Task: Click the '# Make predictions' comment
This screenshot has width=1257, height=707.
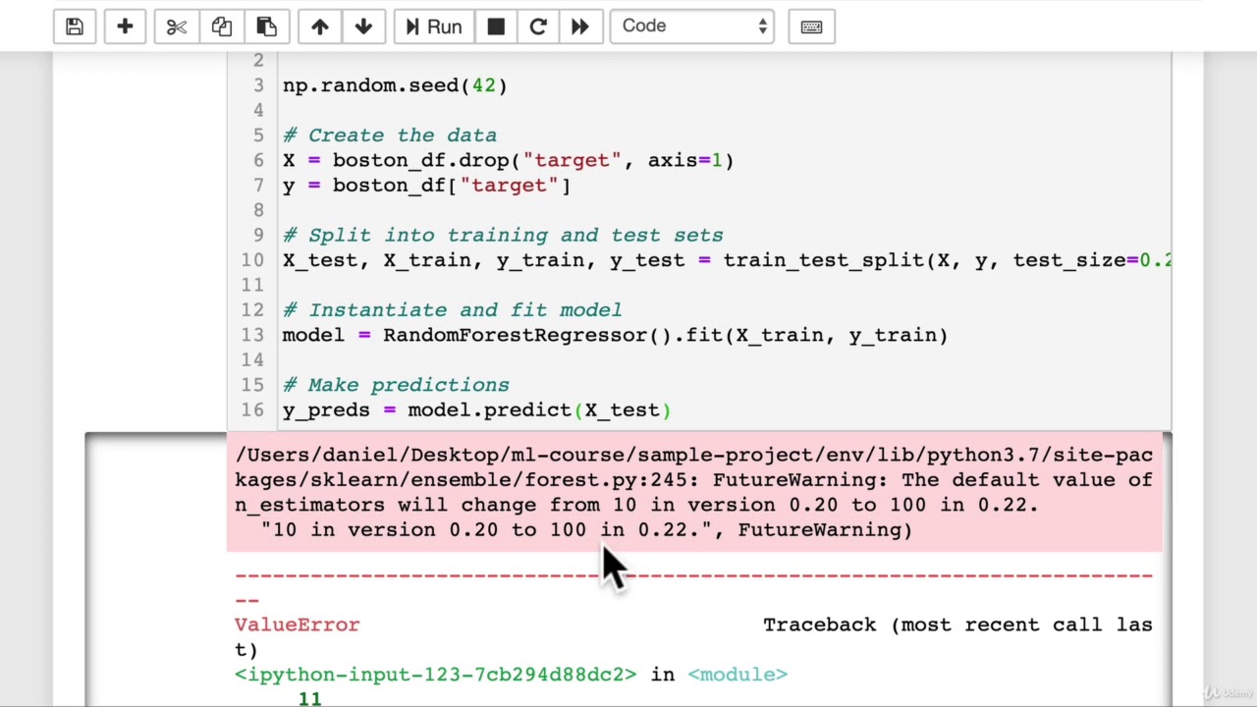Action: (x=396, y=385)
